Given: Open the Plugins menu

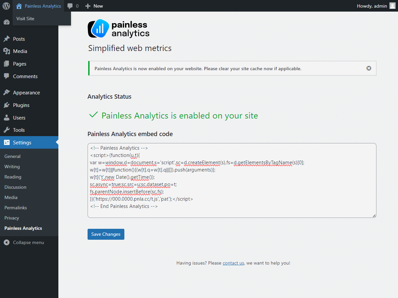Looking at the screenshot, I should [21, 105].
